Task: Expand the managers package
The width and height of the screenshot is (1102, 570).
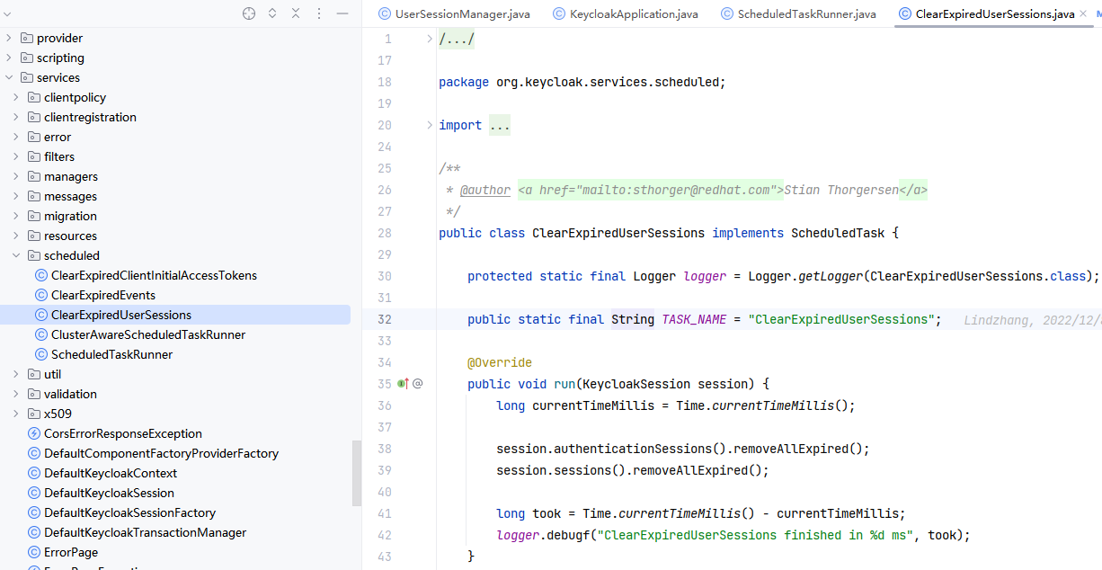Action: pyautogui.click(x=16, y=176)
